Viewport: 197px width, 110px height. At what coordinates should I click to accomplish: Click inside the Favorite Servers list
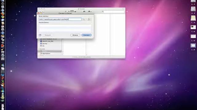[x=65, y=28]
